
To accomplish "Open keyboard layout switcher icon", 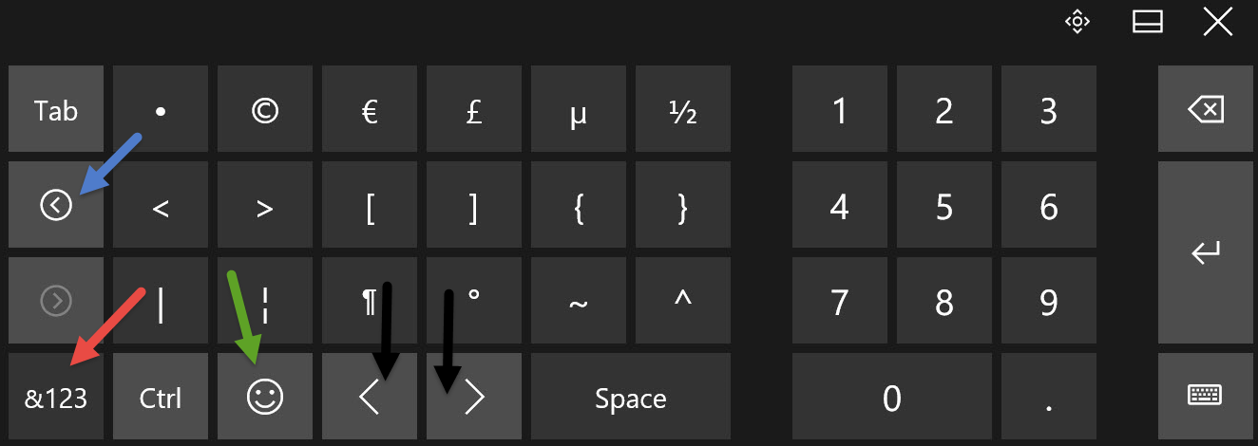I will (1206, 397).
